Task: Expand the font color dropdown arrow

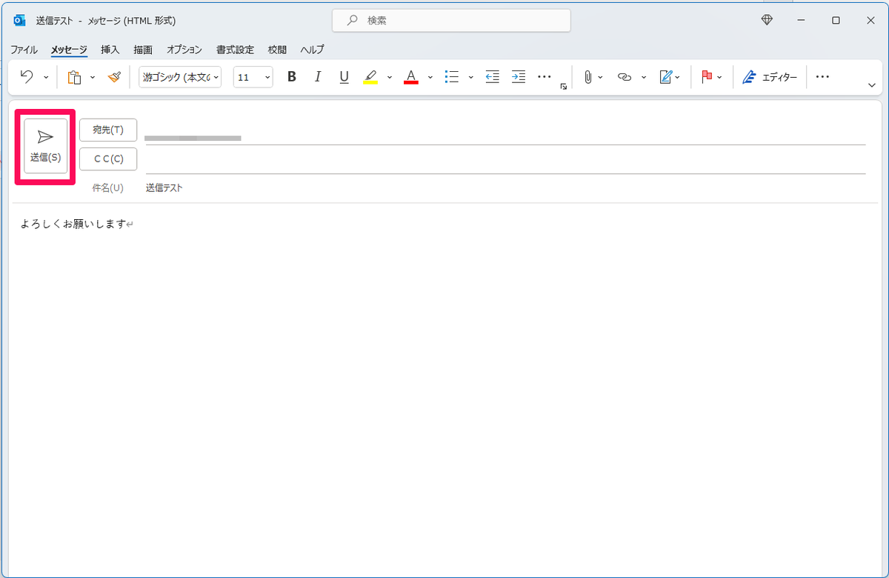Action: [430, 77]
